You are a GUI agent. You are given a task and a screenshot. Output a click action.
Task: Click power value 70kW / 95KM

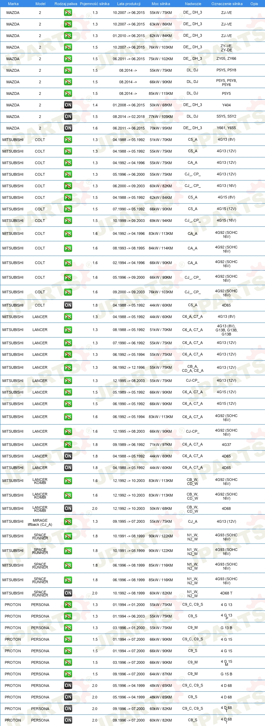(161, 128)
